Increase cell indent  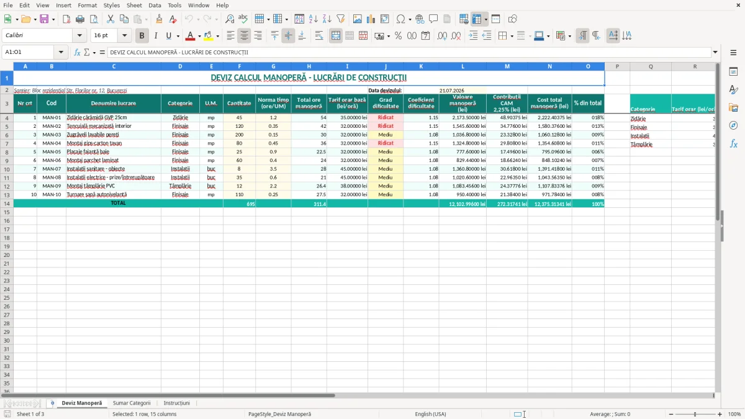tap(473, 36)
